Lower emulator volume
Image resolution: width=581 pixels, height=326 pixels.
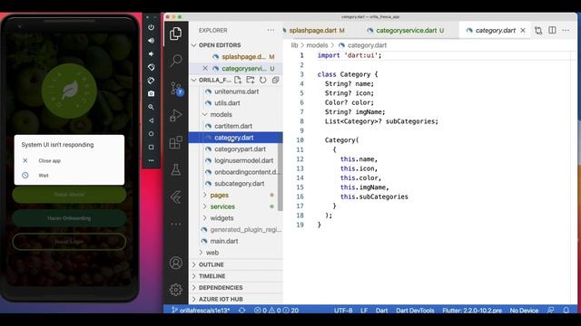[x=152, y=54]
